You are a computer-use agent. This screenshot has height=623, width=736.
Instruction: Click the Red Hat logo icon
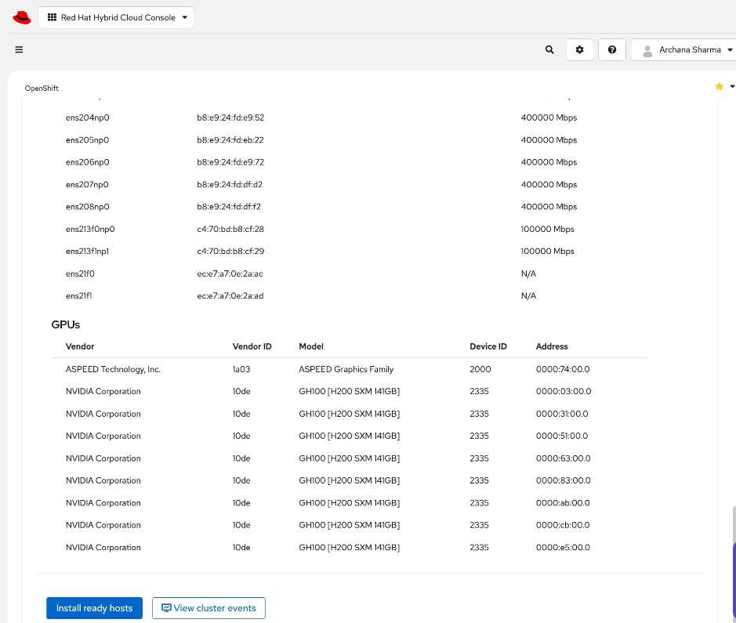coord(22,16)
